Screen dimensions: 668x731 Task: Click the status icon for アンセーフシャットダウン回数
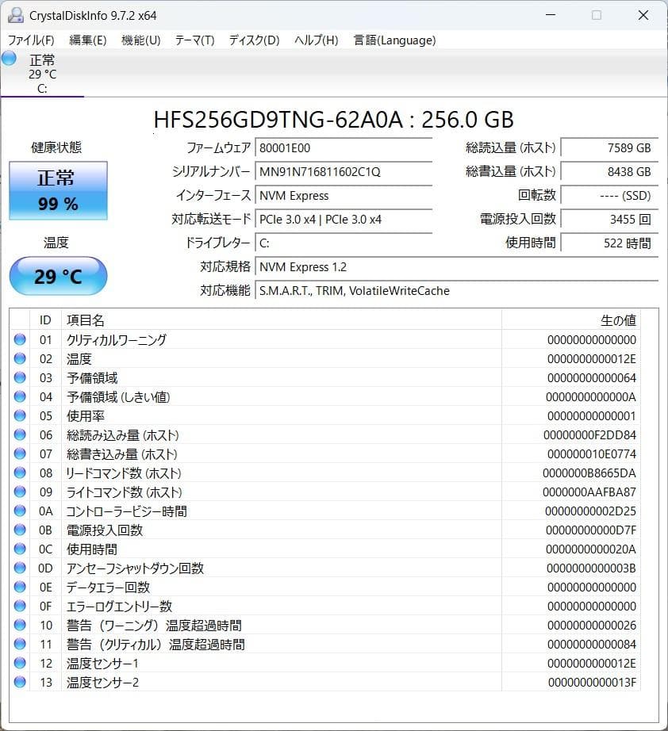[x=19, y=568]
